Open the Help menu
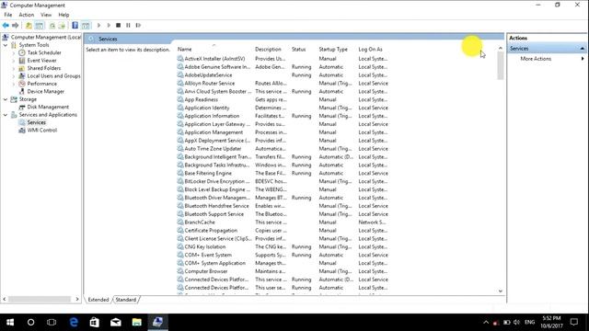 click(64, 15)
